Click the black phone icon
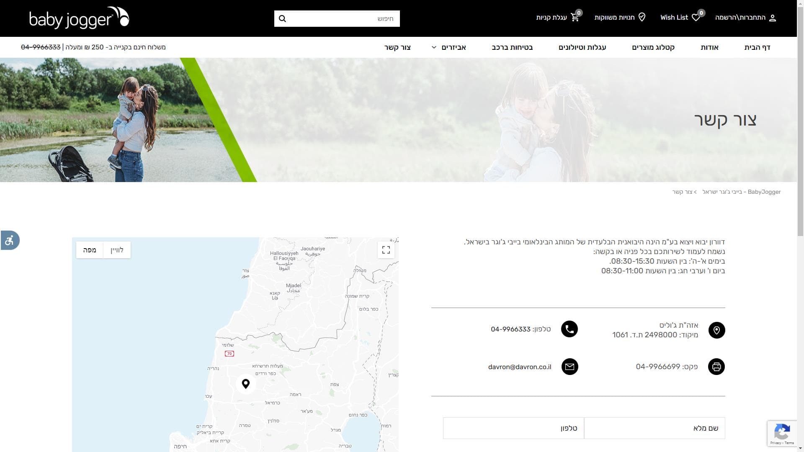 pos(569,329)
